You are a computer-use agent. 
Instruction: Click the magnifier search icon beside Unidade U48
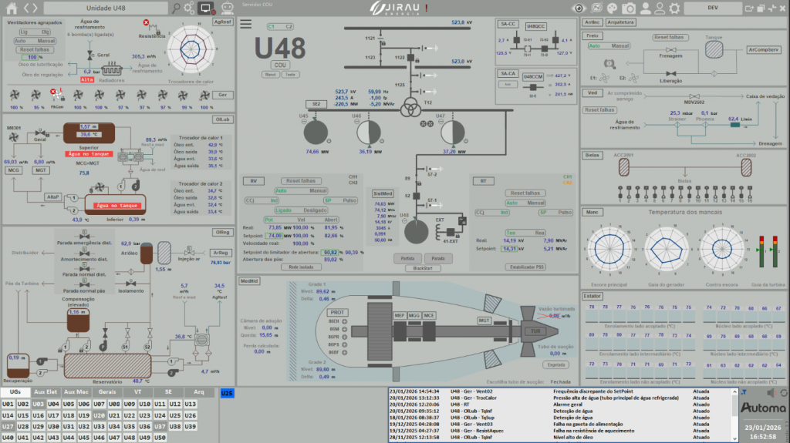(x=177, y=8)
